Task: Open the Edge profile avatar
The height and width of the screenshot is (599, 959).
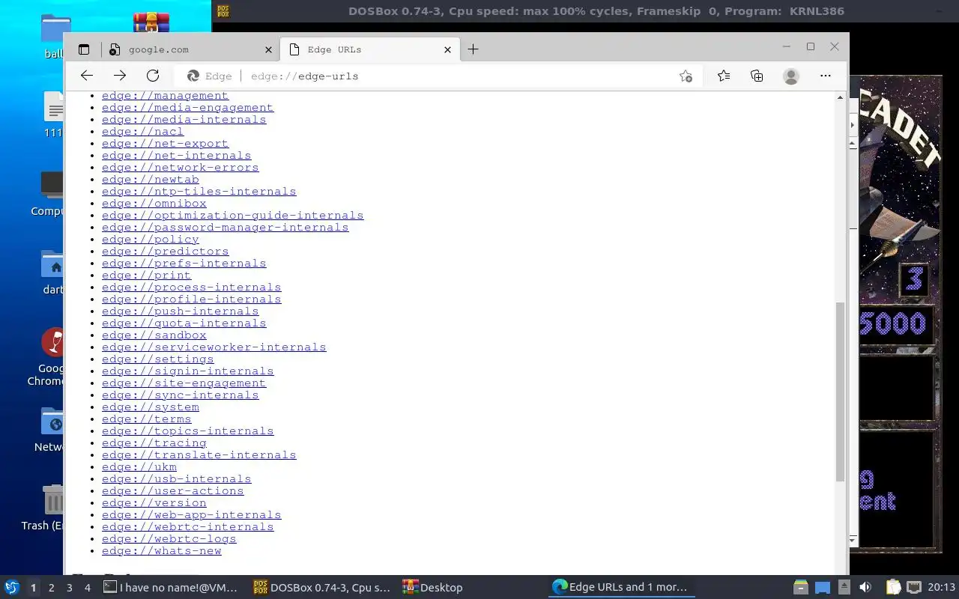Action: click(791, 76)
